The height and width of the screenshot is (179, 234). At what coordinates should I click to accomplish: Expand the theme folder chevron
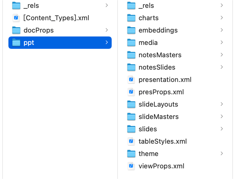coord(222,154)
